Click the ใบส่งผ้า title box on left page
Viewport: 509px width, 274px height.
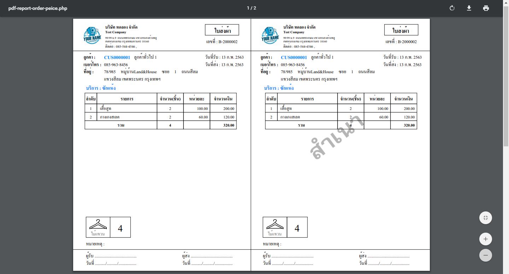(x=222, y=30)
